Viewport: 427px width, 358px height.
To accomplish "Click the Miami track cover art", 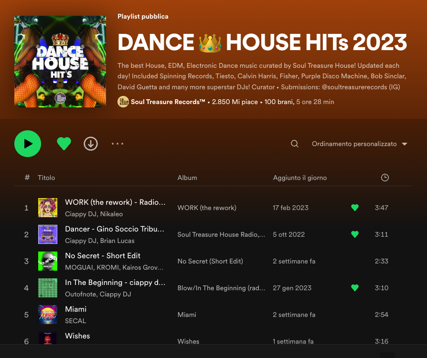I will click(48, 315).
